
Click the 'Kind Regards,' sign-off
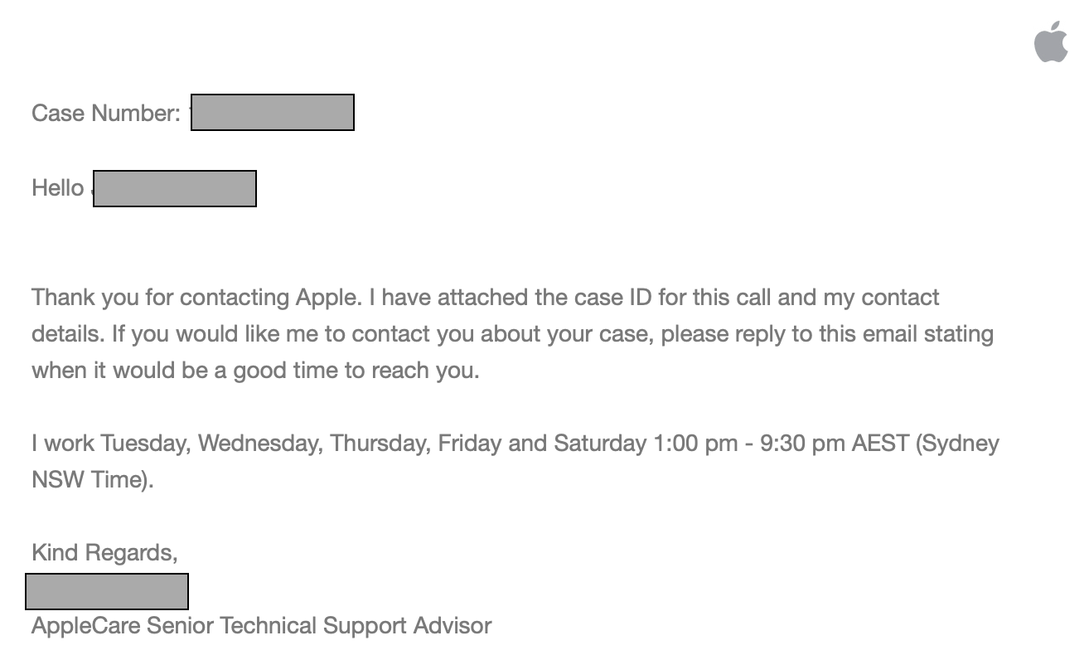pyautogui.click(x=104, y=552)
